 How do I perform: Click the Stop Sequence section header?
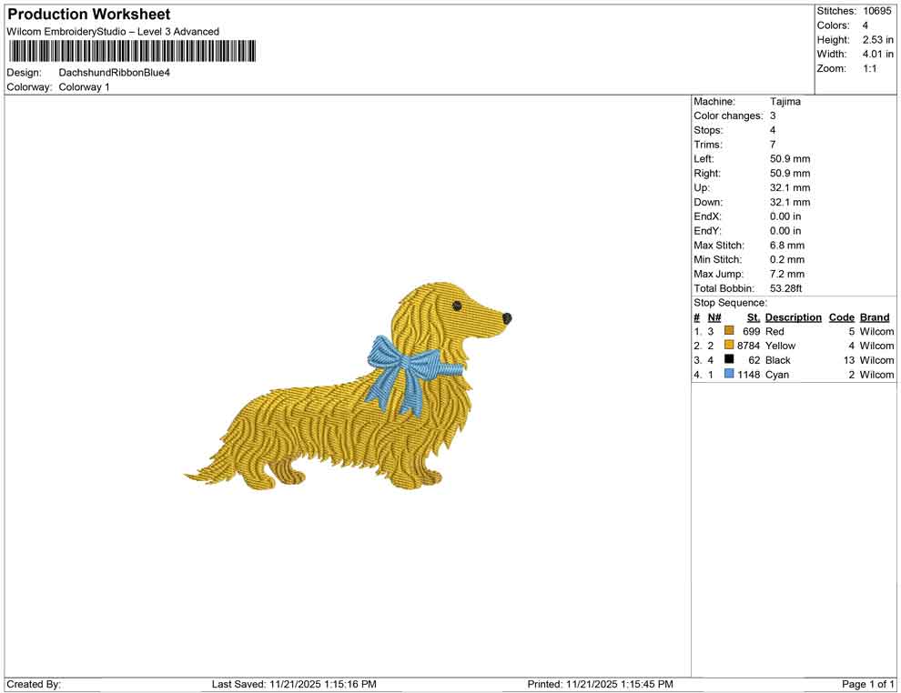click(x=728, y=302)
